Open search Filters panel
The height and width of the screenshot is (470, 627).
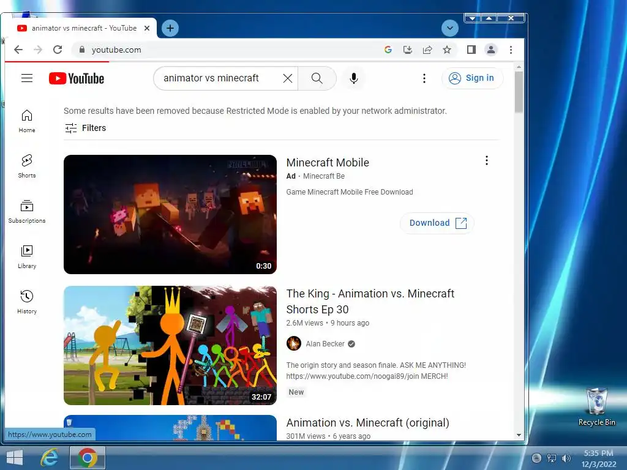click(86, 128)
